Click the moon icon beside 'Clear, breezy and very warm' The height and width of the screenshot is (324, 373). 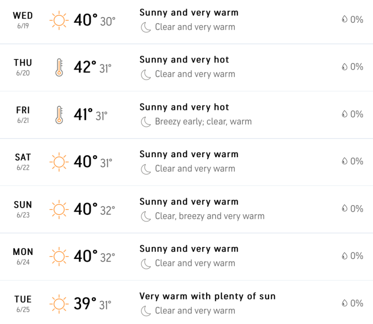[x=146, y=216]
